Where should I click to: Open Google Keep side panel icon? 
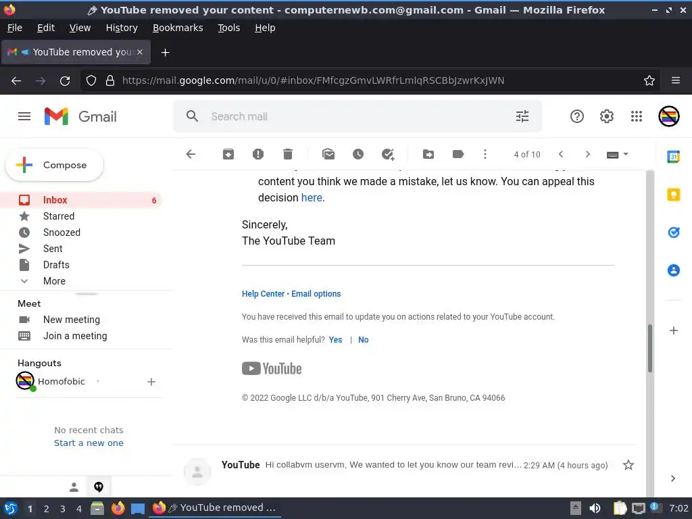674,195
